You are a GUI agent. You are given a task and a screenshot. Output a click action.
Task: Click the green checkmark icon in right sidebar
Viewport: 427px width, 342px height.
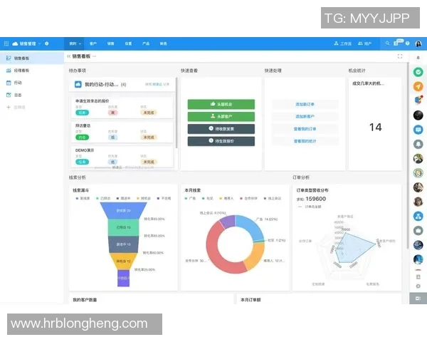tap(418, 72)
